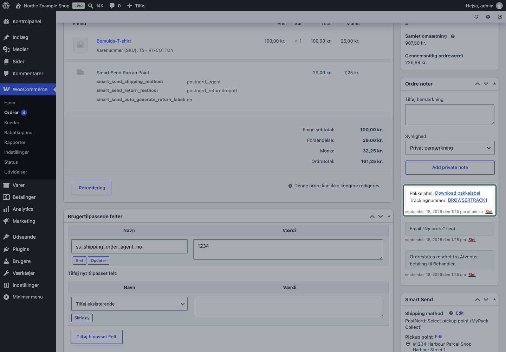Image resolution: width=506 pixels, height=352 pixels.
Task: Click the help icon beside Shipping method
Action: pyautogui.click(x=451, y=313)
